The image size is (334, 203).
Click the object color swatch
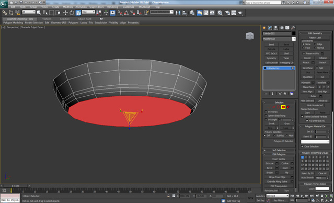pyautogui.click(x=294, y=33)
